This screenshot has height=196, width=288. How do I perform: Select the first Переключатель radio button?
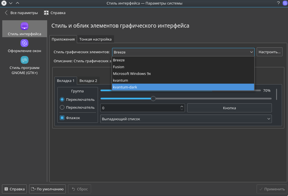click(62, 99)
